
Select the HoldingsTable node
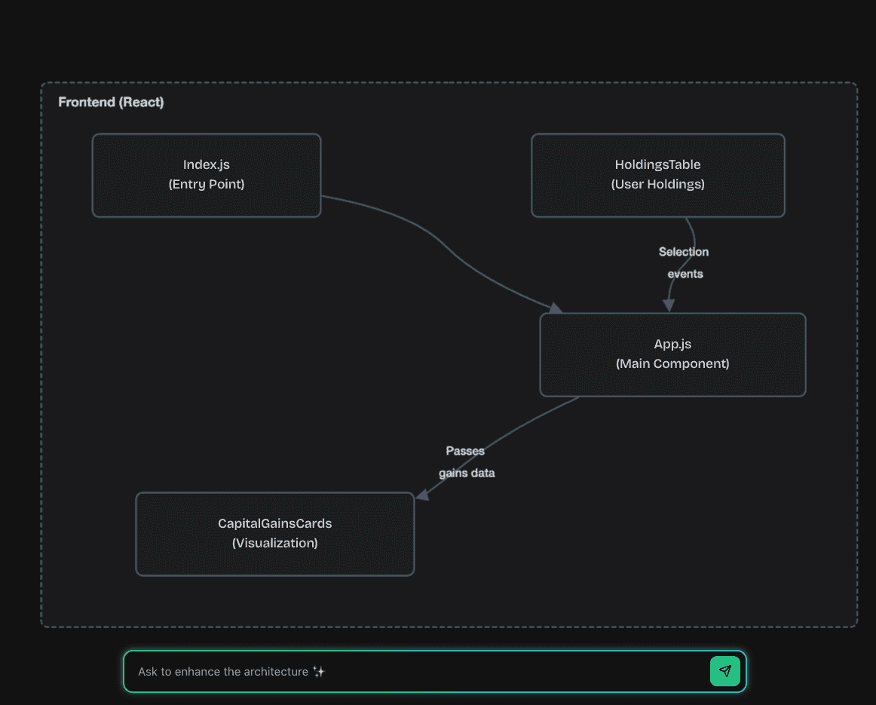(x=657, y=175)
